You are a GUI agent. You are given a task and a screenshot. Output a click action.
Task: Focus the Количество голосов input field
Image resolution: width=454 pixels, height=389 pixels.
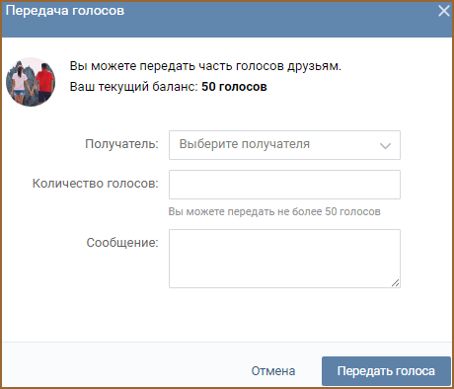tap(284, 185)
